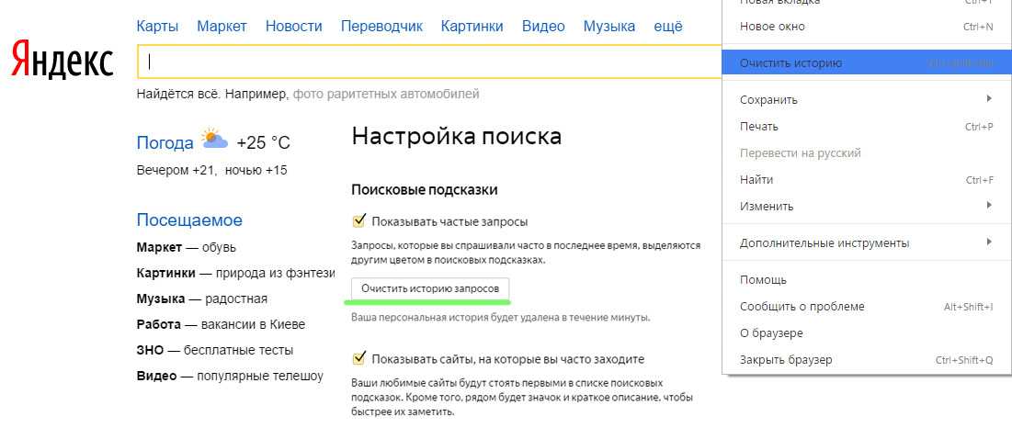This screenshot has height=428, width=1012.
Task: Open the Погода link
Action: tap(165, 142)
